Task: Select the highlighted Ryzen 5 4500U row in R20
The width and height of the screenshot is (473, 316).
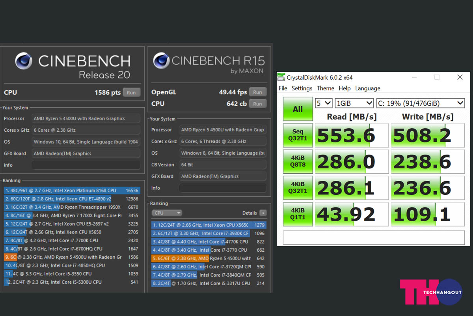Action: (72, 257)
